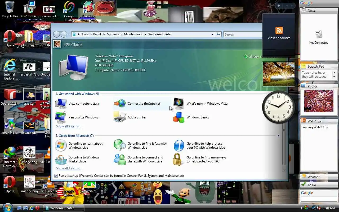Viewport: 339px width, 212px height.
Task: Click Scratch Pad notes field
Action: [x=317, y=75]
